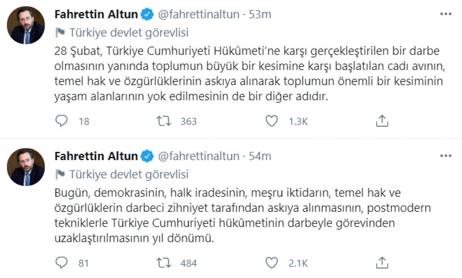462x278 pixels.
Task: Open the more options menu on the top tweet
Action: pos(446,14)
